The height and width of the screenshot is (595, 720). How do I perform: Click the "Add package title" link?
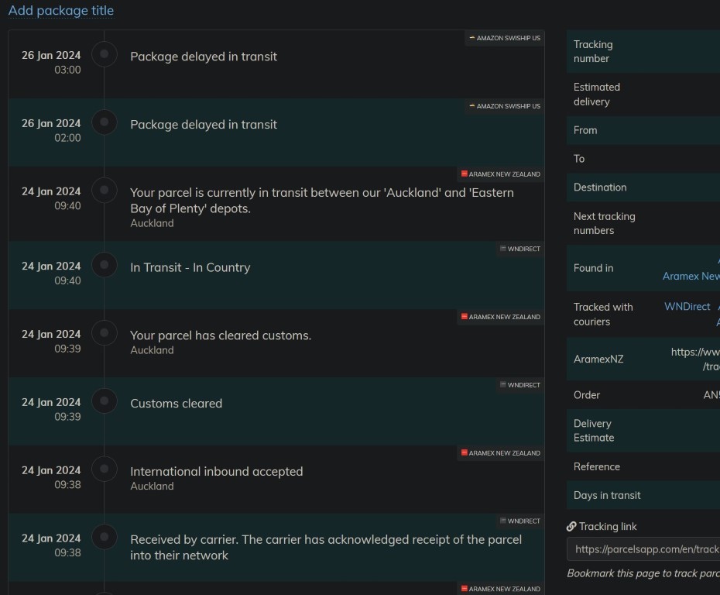(x=61, y=11)
